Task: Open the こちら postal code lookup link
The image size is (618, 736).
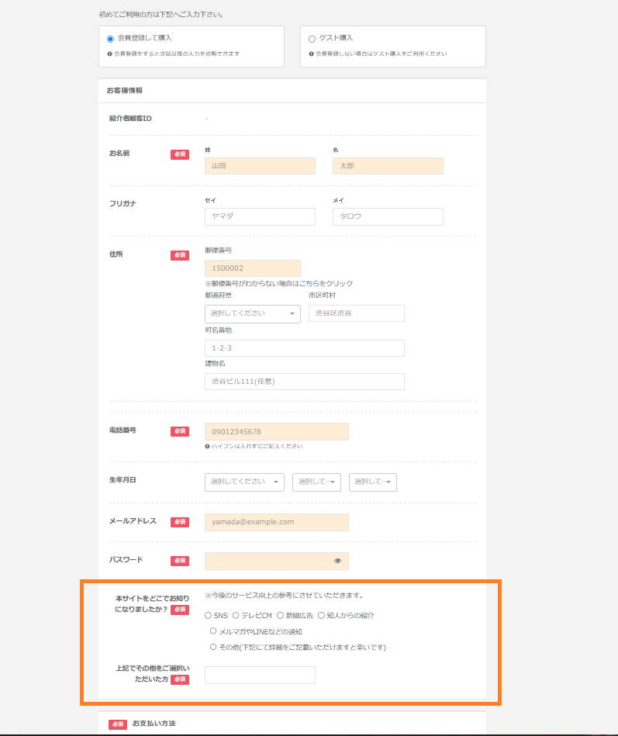Action: tap(309, 284)
